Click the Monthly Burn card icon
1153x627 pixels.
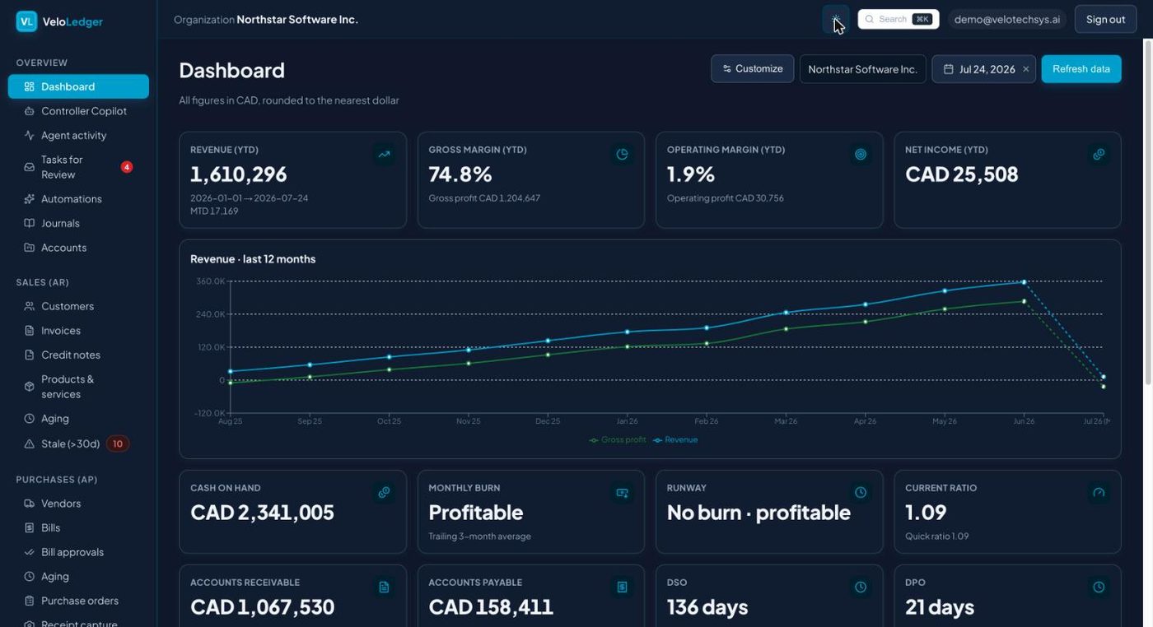pyautogui.click(x=623, y=492)
